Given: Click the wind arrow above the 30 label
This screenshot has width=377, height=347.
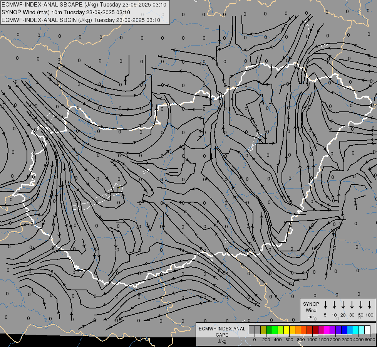Looking at the screenshot, I should [352, 305].
